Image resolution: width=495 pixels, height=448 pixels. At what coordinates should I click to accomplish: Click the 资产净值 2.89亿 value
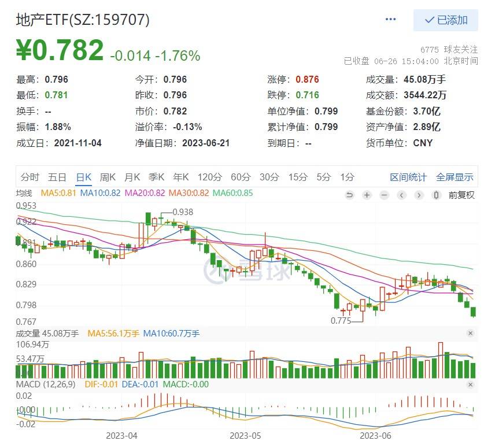click(x=427, y=127)
